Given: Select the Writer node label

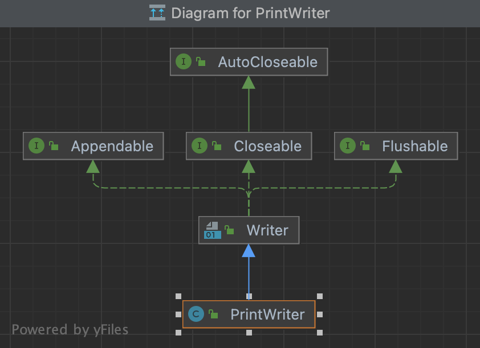Looking at the screenshot, I should [x=267, y=230].
